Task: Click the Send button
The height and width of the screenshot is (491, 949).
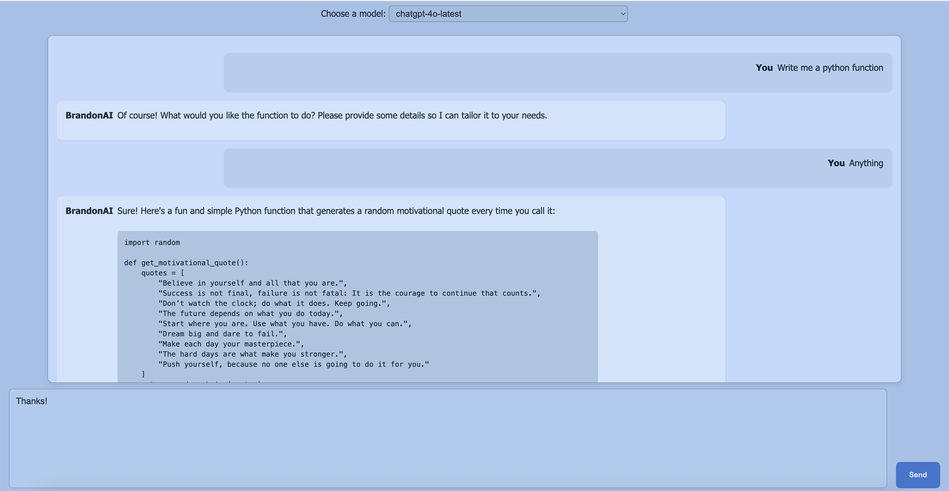Action: pyautogui.click(x=917, y=475)
